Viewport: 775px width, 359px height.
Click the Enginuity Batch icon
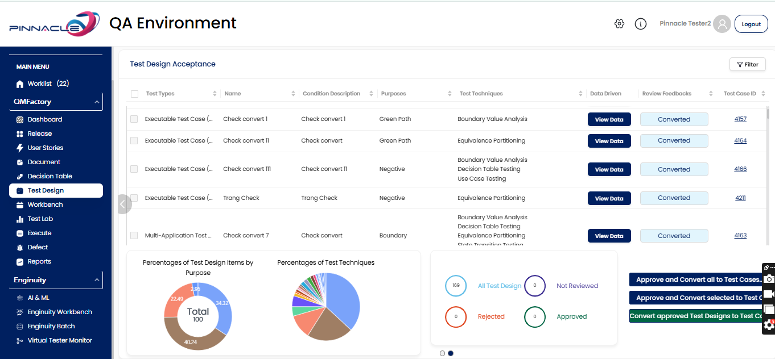pyautogui.click(x=20, y=327)
